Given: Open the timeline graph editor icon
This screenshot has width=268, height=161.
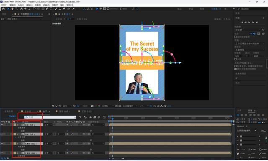Looking at the screenshot, I should pos(104,117).
